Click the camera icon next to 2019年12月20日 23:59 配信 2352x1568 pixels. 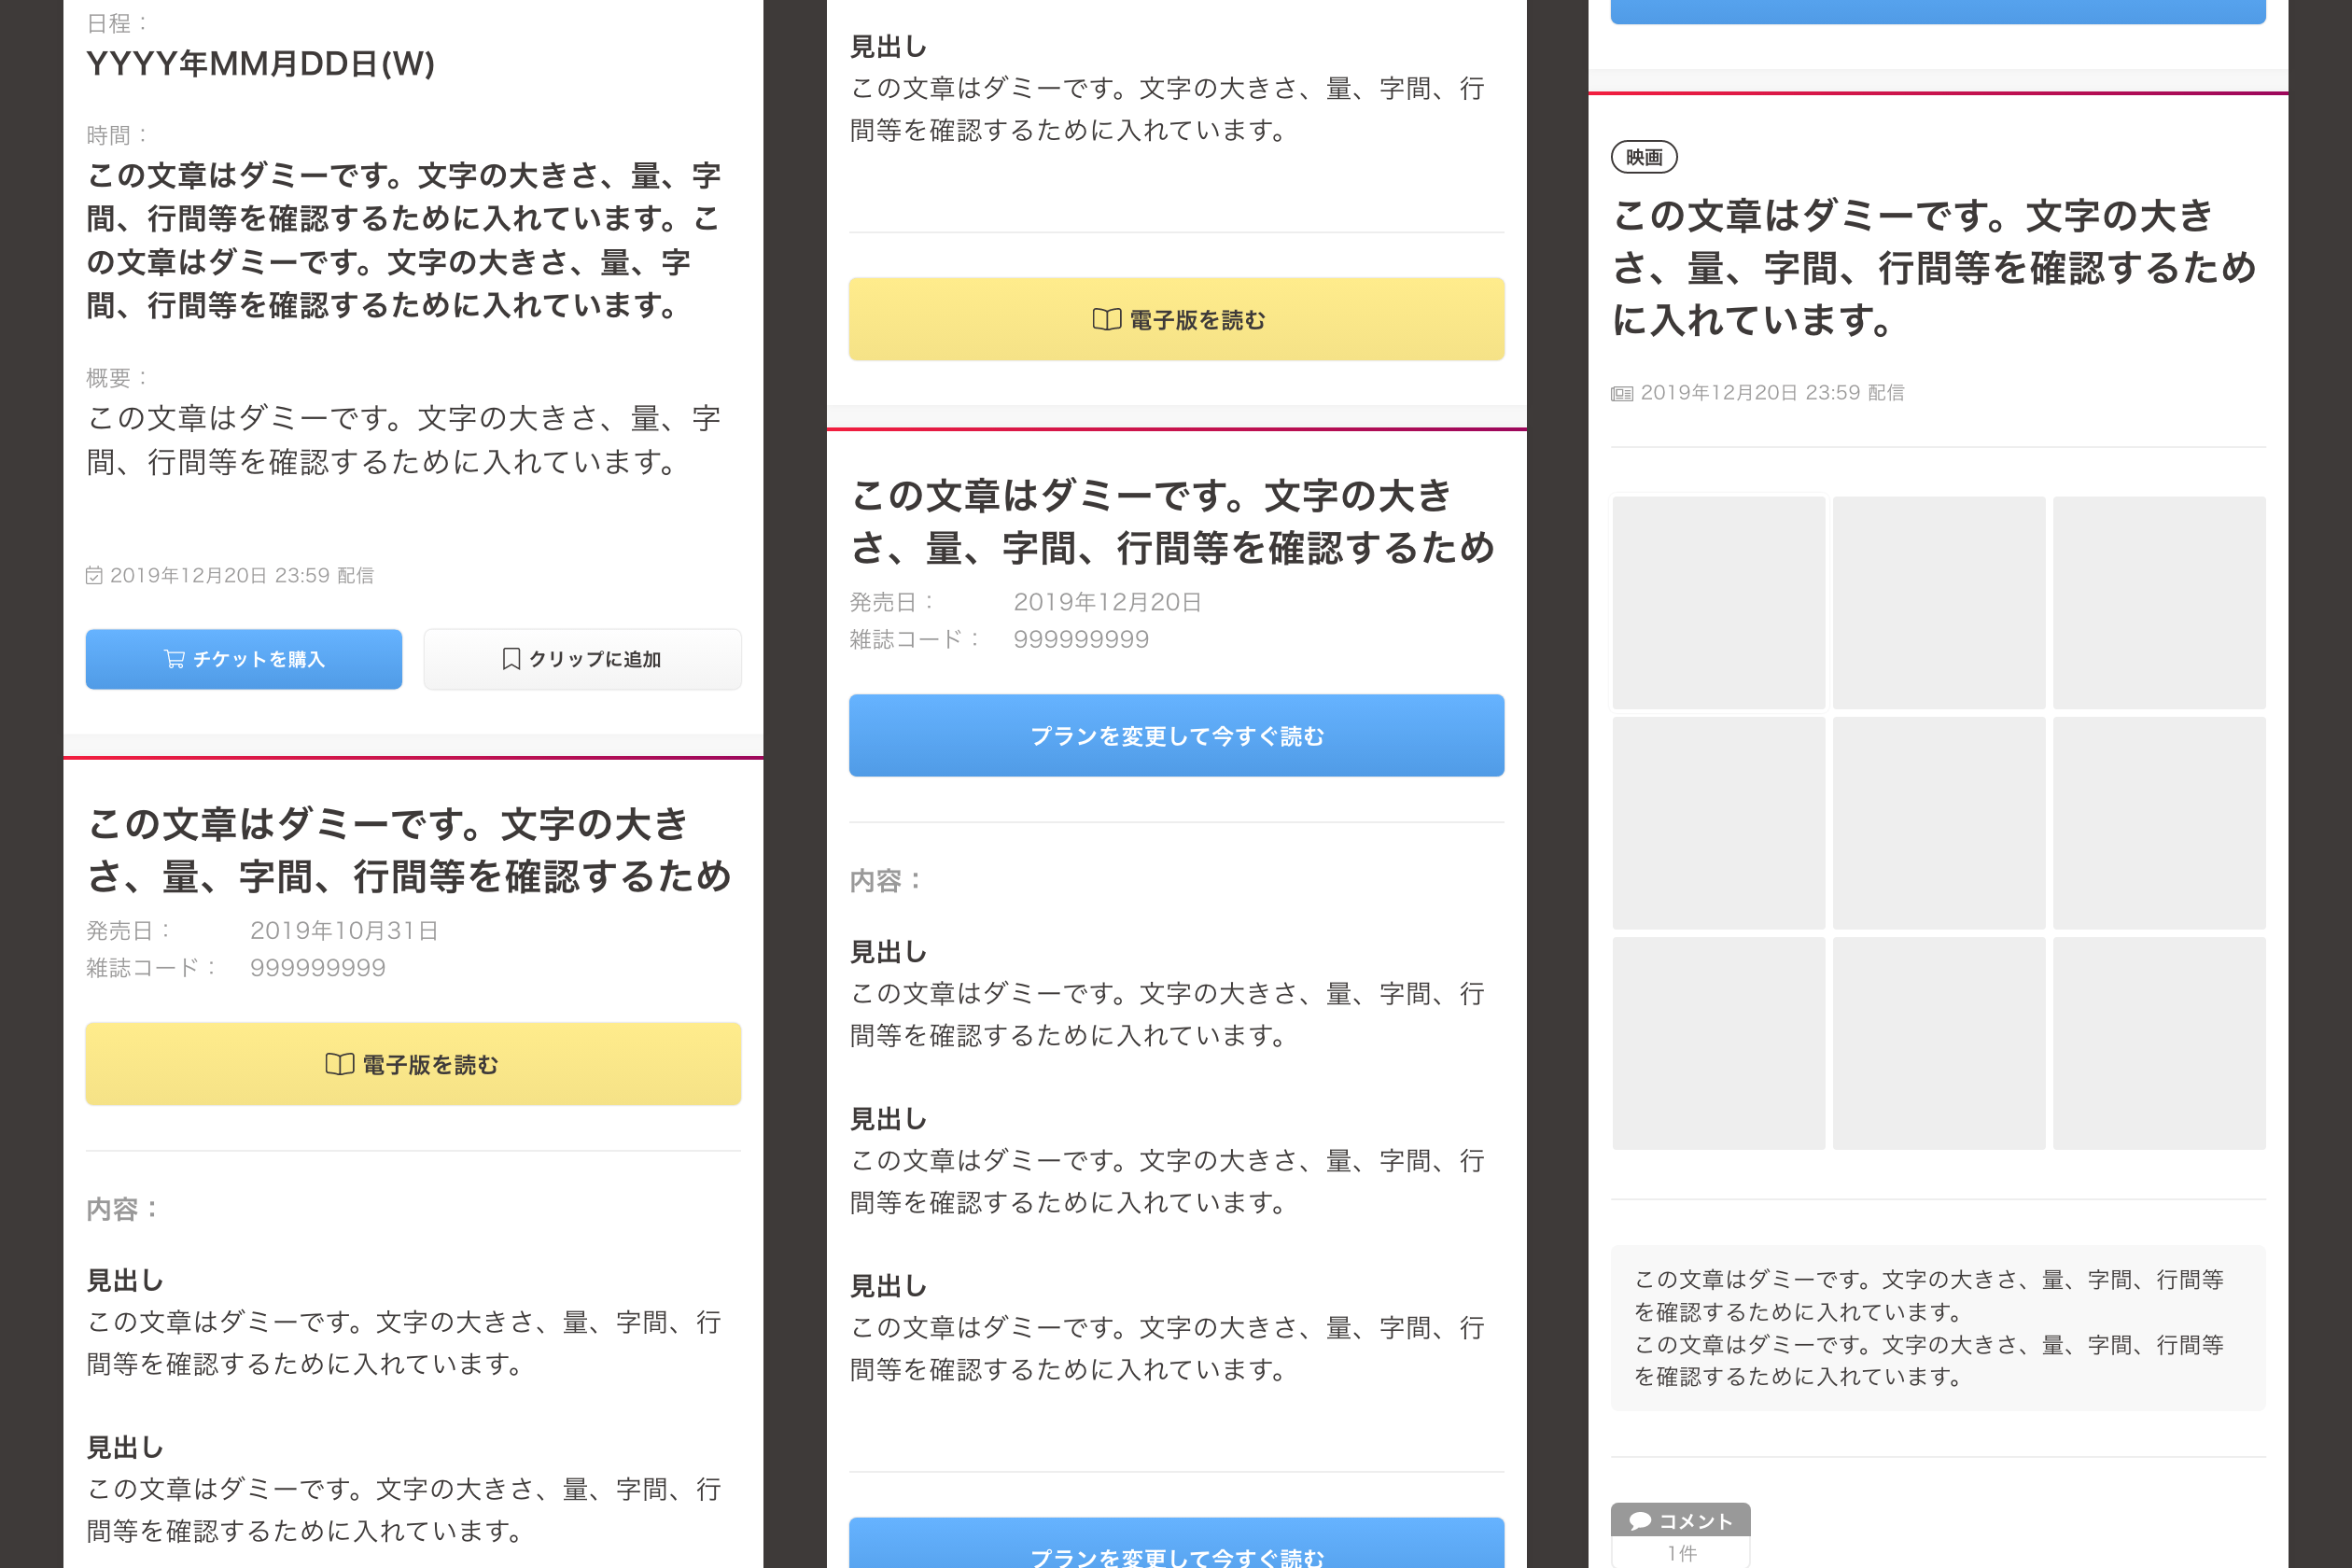1622,393
